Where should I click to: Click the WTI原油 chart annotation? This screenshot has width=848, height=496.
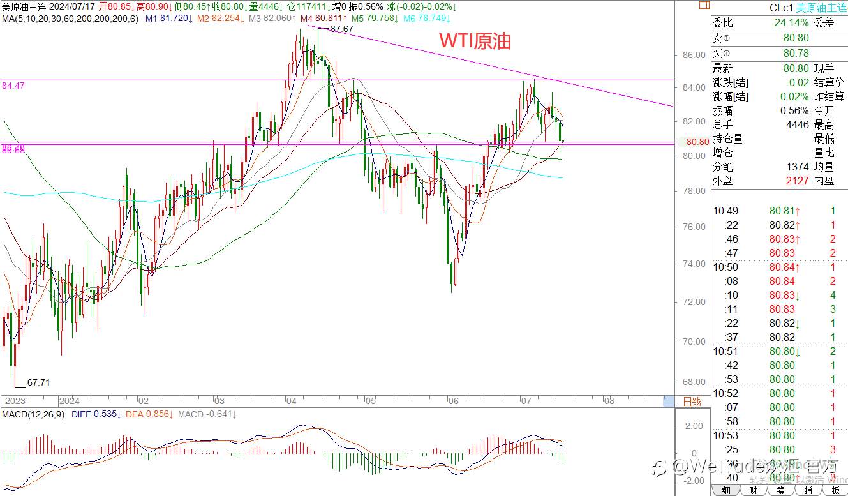[x=475, y=41]
